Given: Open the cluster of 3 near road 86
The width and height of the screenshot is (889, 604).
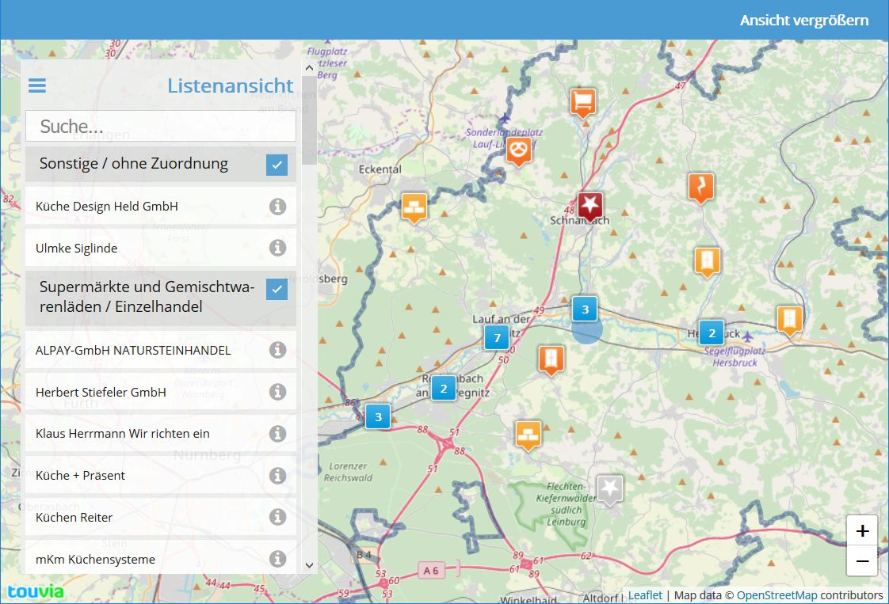Looking at the screenshot, I should [378, 417].
